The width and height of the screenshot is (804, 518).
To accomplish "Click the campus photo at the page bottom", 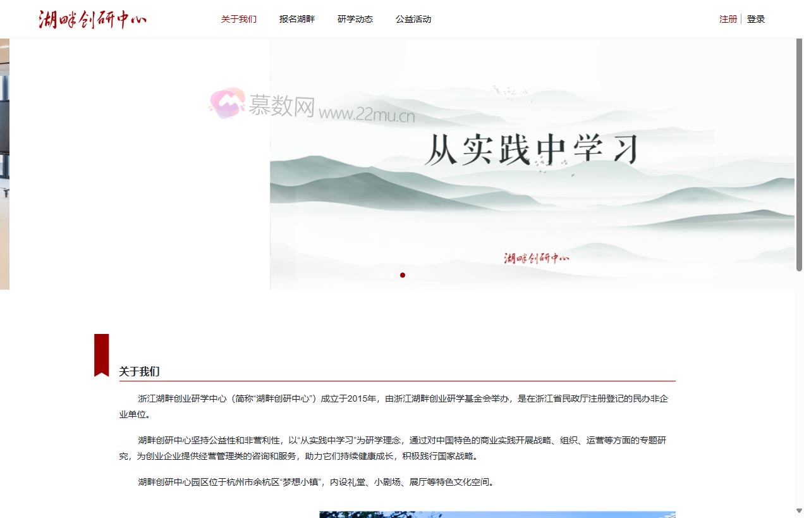I will click(x=497, y=515).
